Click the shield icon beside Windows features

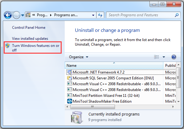(x=7, y=46)
